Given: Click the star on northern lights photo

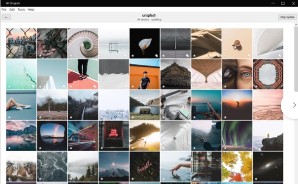Looking at the screenshot, I should 225,148.
